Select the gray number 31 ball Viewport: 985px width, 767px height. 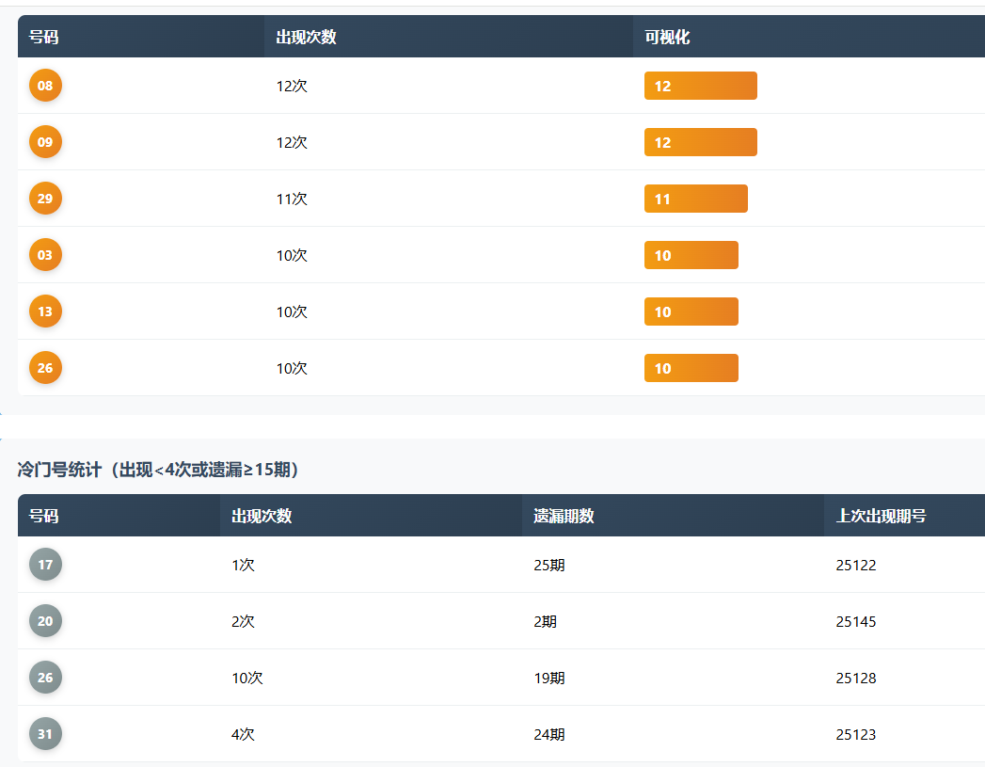(45, 734)
